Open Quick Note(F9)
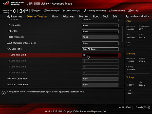152x114 pixels. tap(117, 11)
